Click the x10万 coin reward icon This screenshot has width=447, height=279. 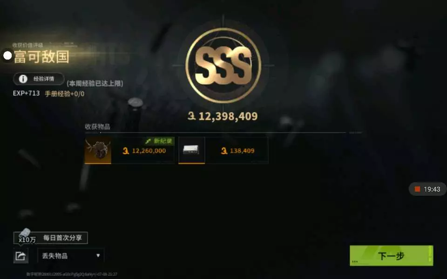click(x=27, y=236)
